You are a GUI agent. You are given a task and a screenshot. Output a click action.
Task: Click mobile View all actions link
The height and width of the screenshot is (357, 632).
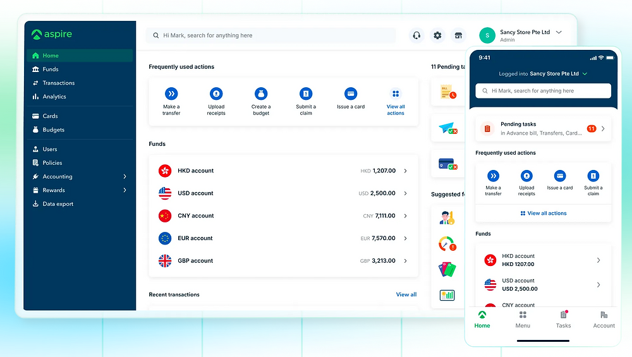point(544,213)
